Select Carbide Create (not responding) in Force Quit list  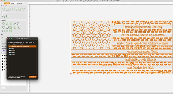tap(22, 47)
